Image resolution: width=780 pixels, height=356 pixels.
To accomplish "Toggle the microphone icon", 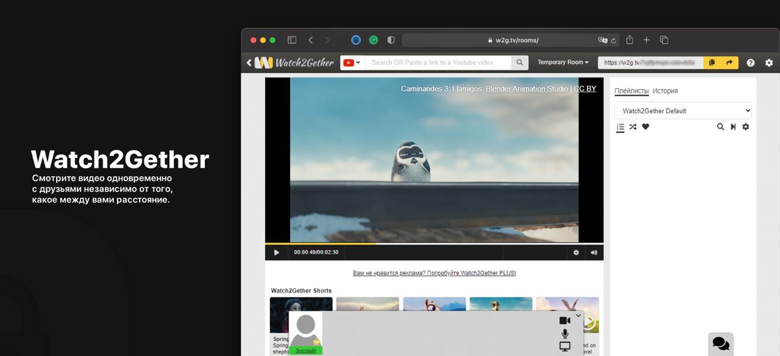I will click(565, 333).
